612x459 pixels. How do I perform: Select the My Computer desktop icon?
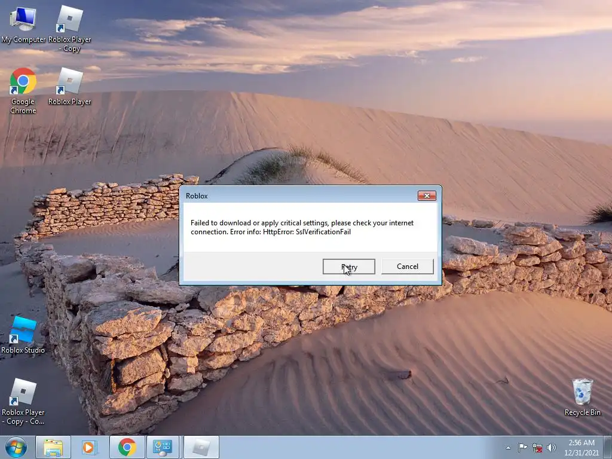(x=23, y=24)
